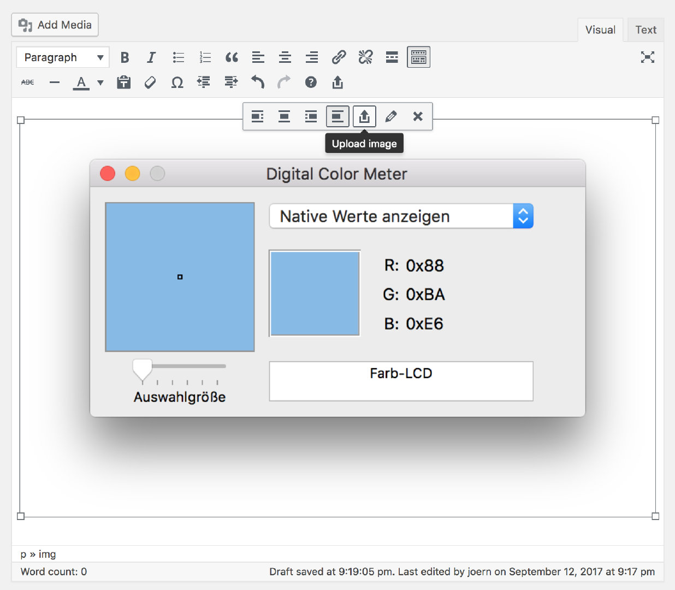The width and height of the screenshot is (675, 590).
Task: Switch to the Text editor tab
Action: point(646,30)
